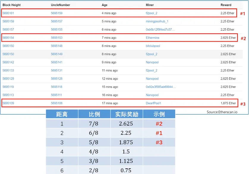Open block height 5695161 link
249x174 pixels.
(x=8, y=13)
